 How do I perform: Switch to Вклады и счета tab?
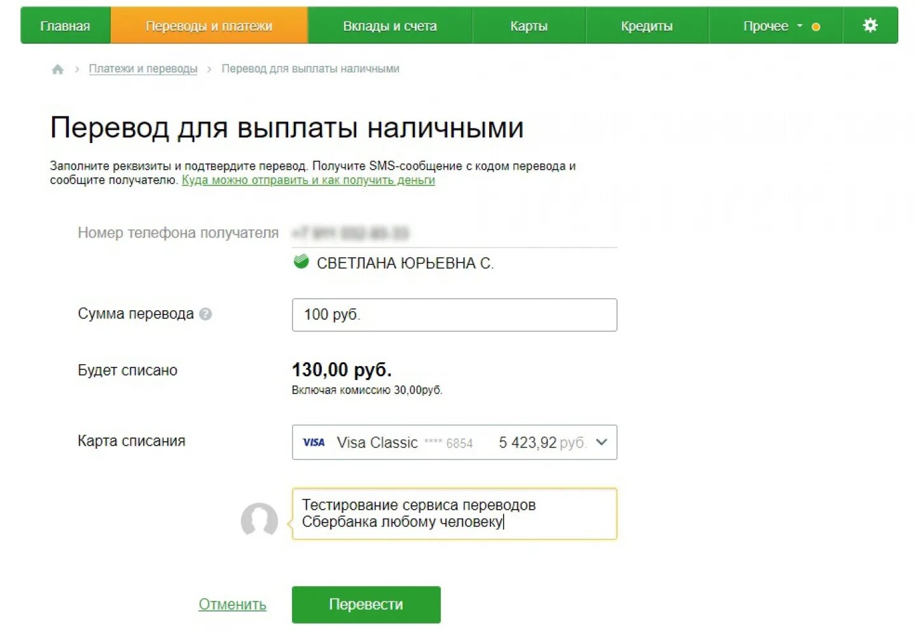pos(389,26)
